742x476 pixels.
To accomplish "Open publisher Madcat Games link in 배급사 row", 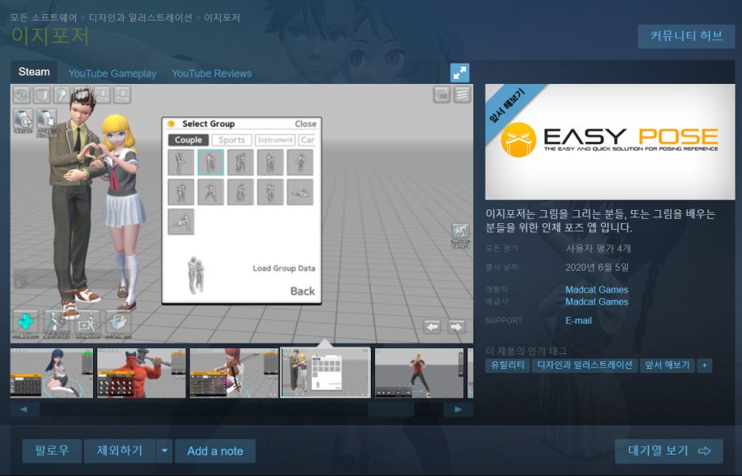I will coord(597,301).
